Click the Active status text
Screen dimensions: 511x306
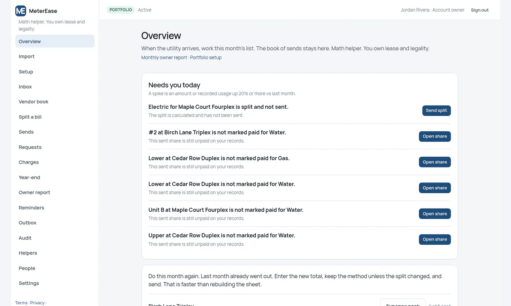click(x=144, y=10)
